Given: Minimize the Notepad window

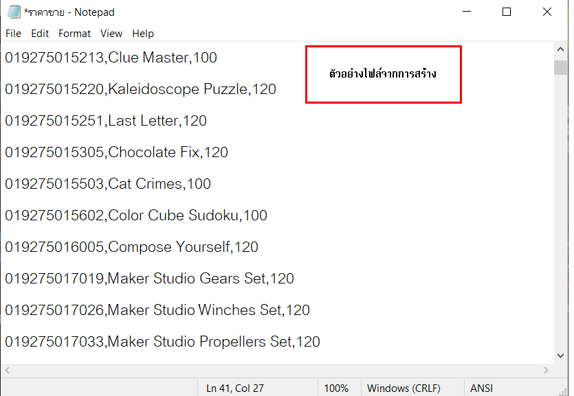Looking at the screenshot, I should coord(467,12).
